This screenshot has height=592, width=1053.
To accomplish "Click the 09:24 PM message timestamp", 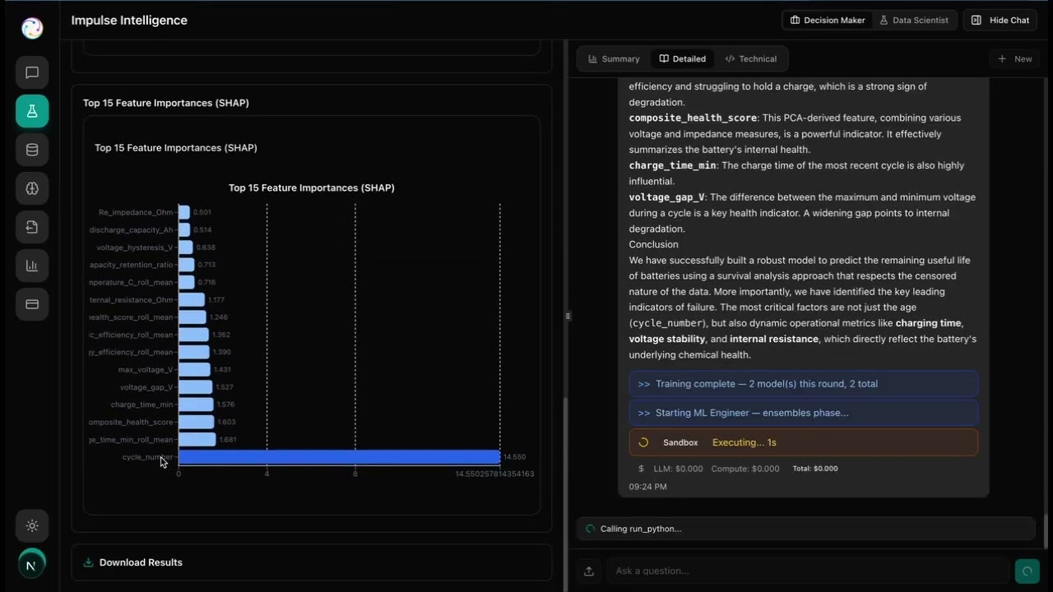I will [x=648, y=487].
